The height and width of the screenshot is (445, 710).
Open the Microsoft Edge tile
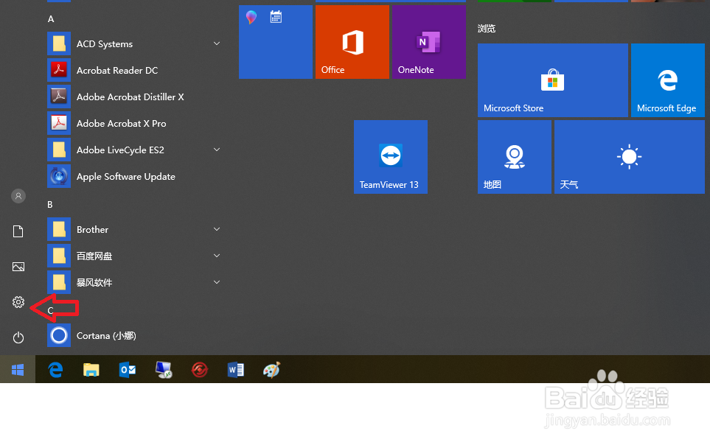point(668,80)
